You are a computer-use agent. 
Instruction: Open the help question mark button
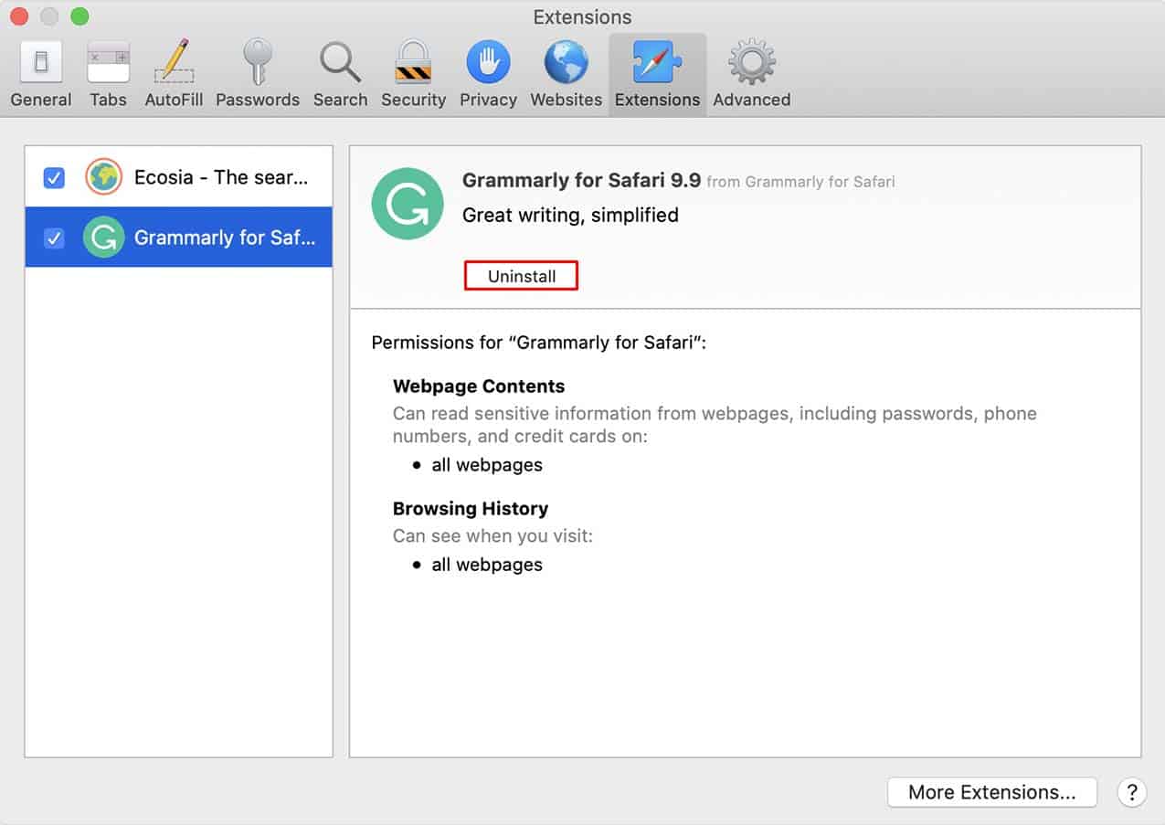pos(1131,792)
